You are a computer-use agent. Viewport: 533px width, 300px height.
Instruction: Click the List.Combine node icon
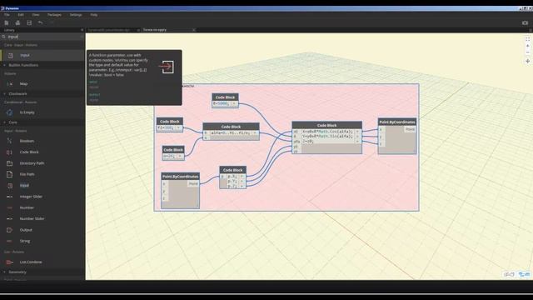pos(9,262)
